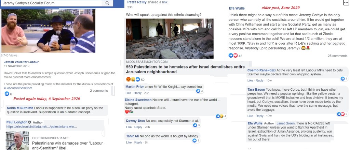Image resolution: width=350 pixels, height=150 pixels.
Task: Click reaction icons on Tara Bacon's comment
Action: pos(341,114)
